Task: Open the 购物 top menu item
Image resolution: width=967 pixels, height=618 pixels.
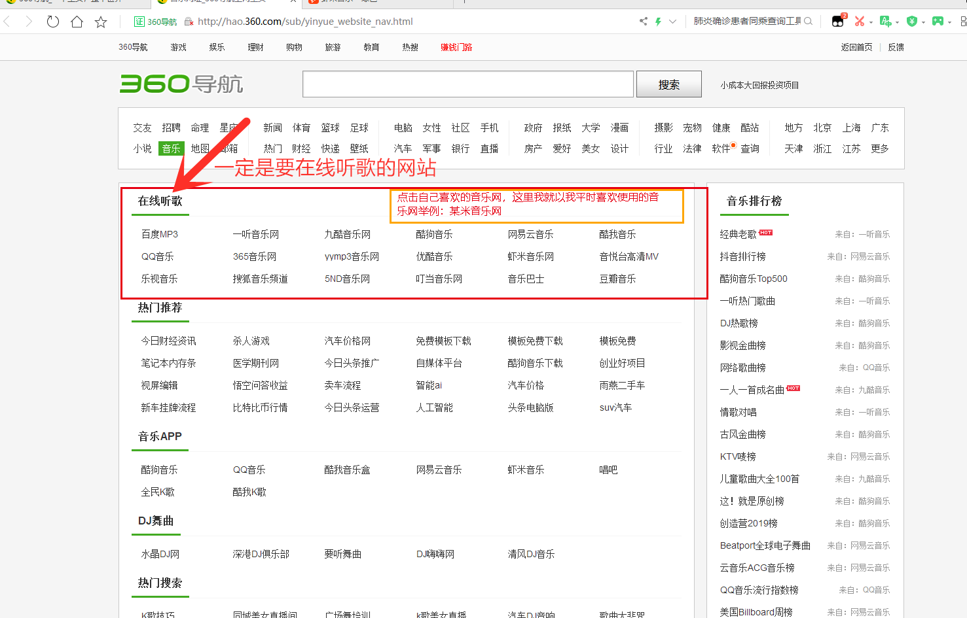Action: (294, 47)
